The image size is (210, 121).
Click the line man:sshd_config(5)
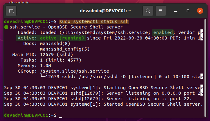point(65,49)
